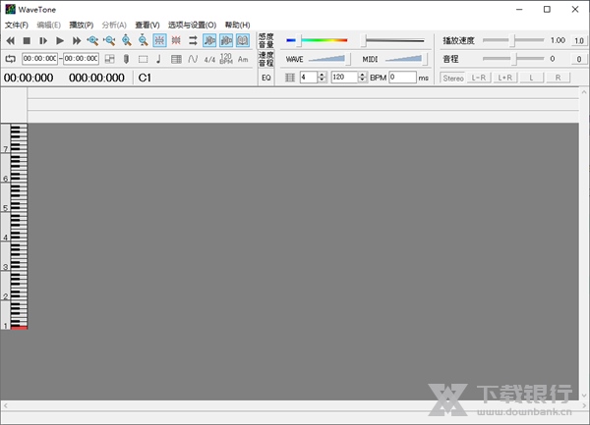Rewind playback with the double-left arrow
The width and height of the screenshot is (590, 425).
[10, 40]
